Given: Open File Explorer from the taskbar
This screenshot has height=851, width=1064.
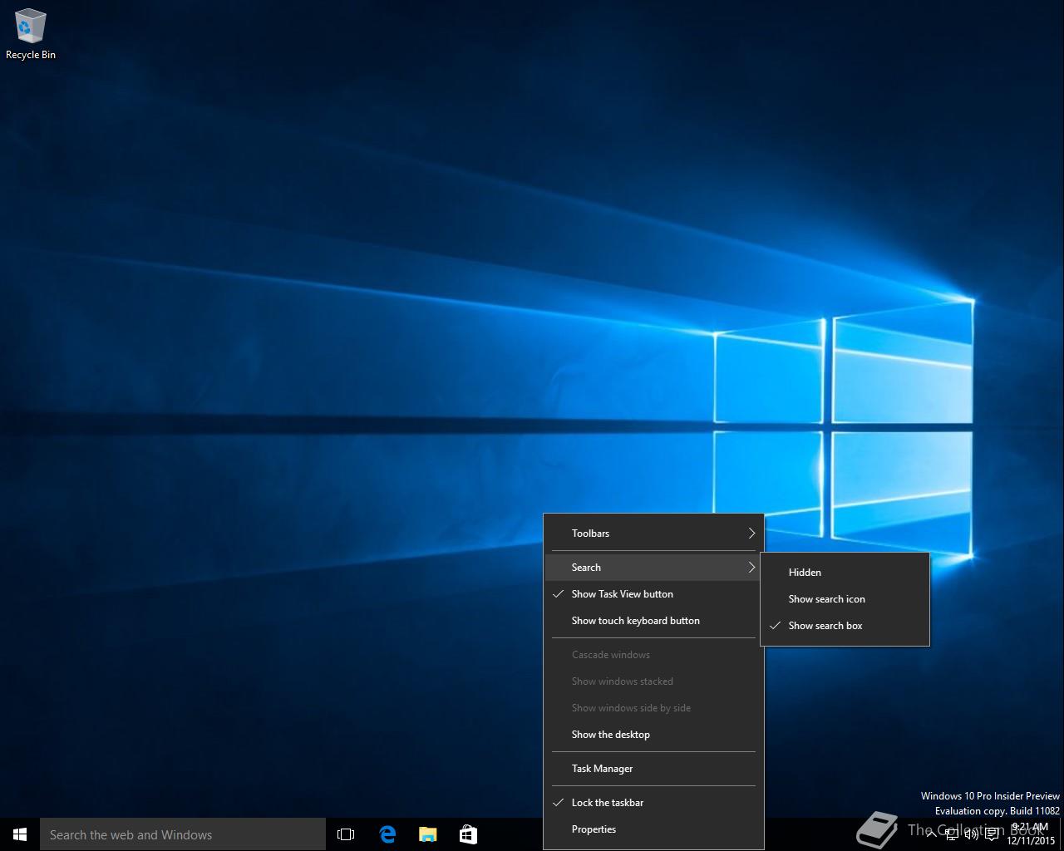Looking at the screenshot, I should 427,834.
